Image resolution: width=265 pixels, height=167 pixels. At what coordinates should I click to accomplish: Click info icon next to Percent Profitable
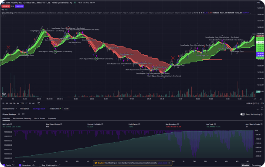click(x=102, y=124)
